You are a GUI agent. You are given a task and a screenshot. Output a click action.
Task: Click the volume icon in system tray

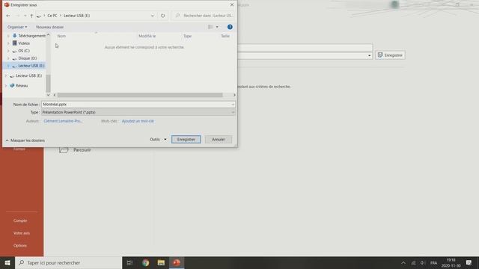(x=423, y=263)
